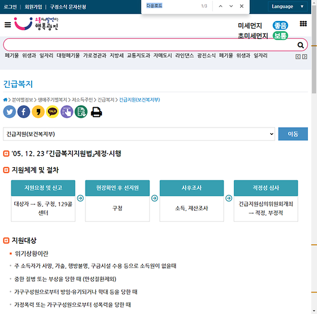317x314 pixels.
Task: Go to next find result
Action: click(x=231, y=6)
